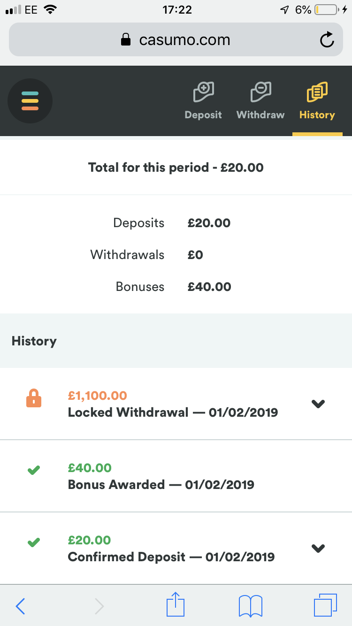This screenshot has height=626, width=352.
Task: Tap the Withdraw icon
Action: (x=260, y=92)
